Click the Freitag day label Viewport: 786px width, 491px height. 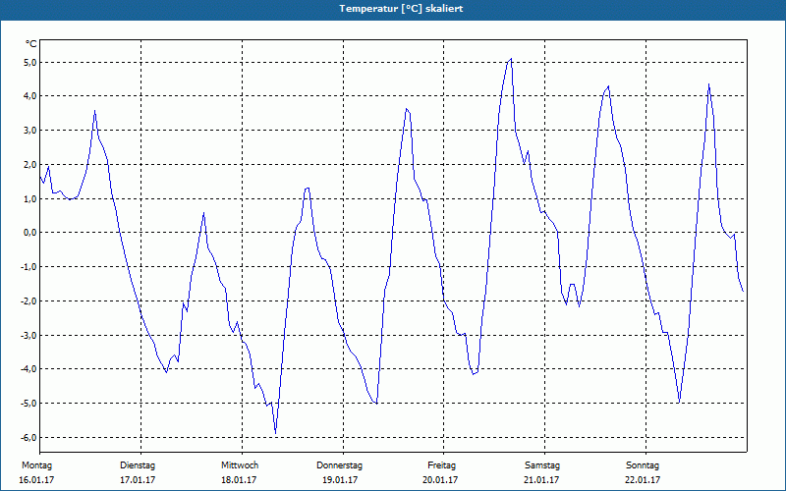[441, 465]
